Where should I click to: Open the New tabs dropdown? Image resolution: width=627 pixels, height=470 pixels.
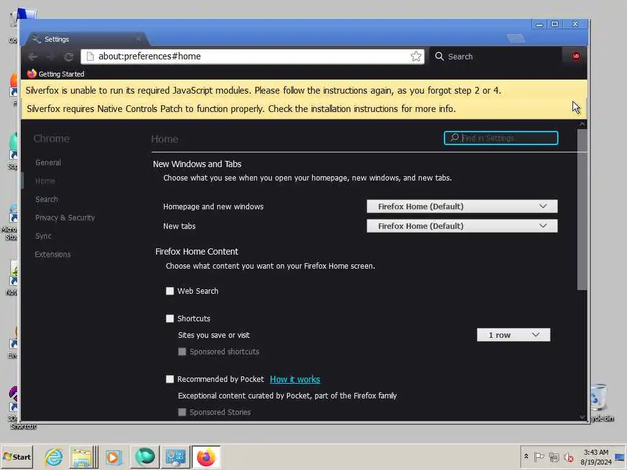pyautogui.click(x=462, y=226)
